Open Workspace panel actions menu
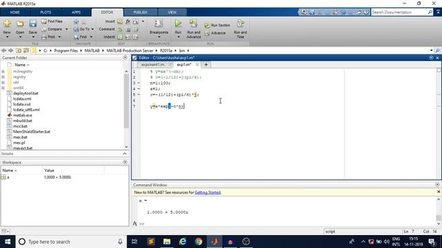Screen dimensions: 442x248 pos(125,163)
